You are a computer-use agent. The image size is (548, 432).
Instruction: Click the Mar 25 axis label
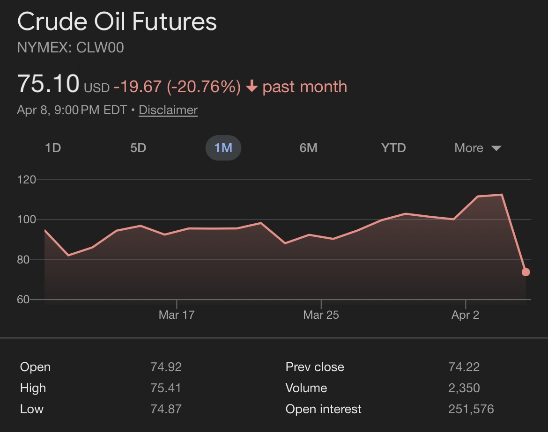point(321,315)
